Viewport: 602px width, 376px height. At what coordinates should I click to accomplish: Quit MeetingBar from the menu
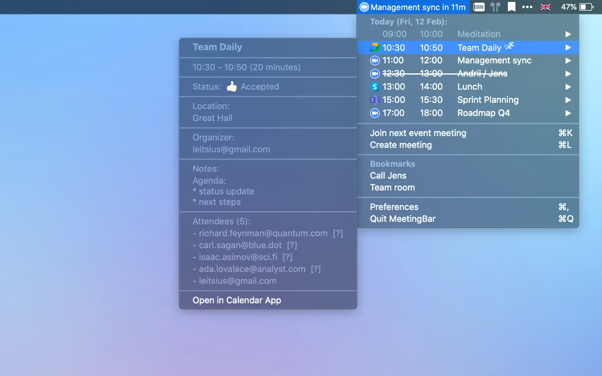coord(402,219)
